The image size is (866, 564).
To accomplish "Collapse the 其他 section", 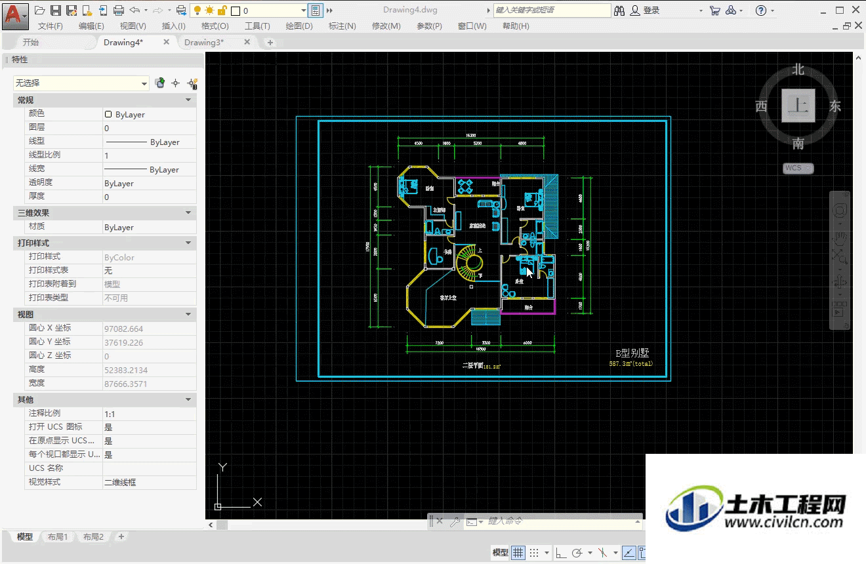I will click(188, 399).
